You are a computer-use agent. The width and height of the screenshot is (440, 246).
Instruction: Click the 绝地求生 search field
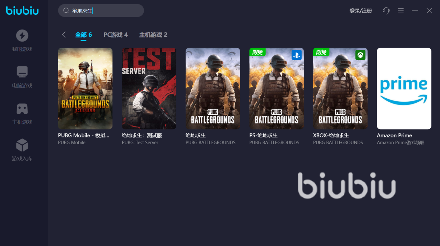tap(101, 11)
